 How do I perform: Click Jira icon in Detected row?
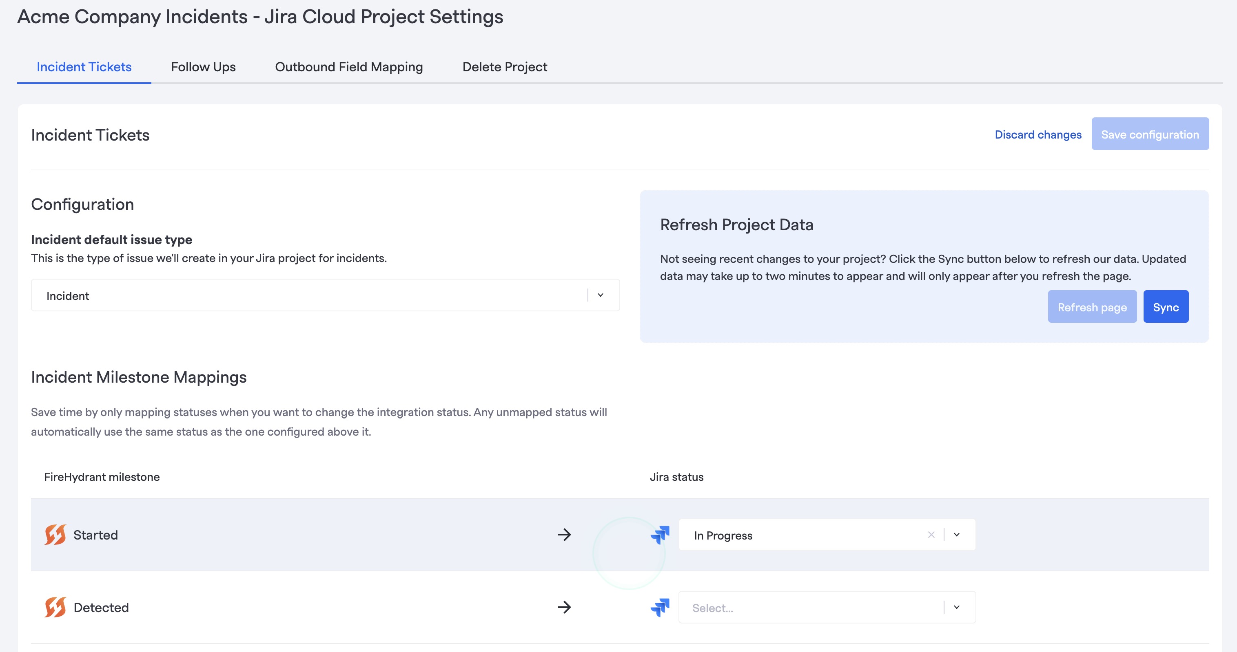(660, 607)
